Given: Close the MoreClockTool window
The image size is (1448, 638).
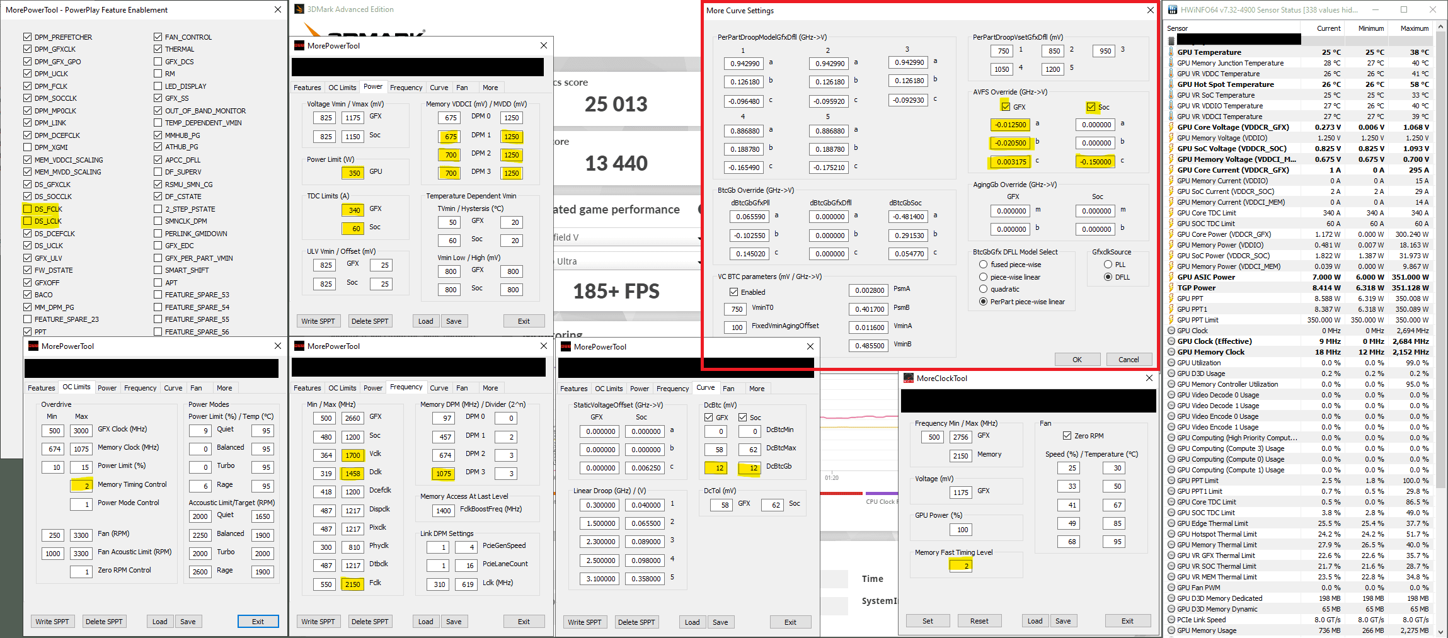Looking at the screenshot, I should (1149, 378).
